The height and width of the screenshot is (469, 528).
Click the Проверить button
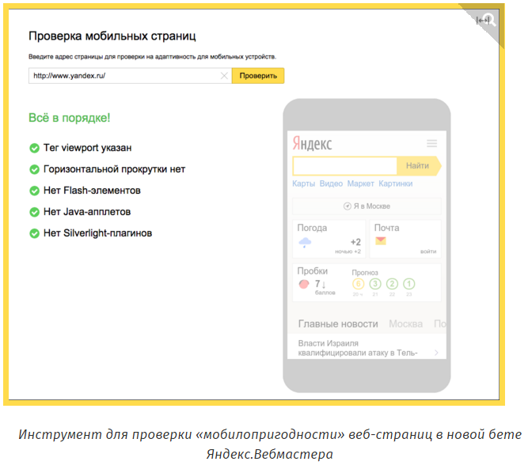[258, 76]
